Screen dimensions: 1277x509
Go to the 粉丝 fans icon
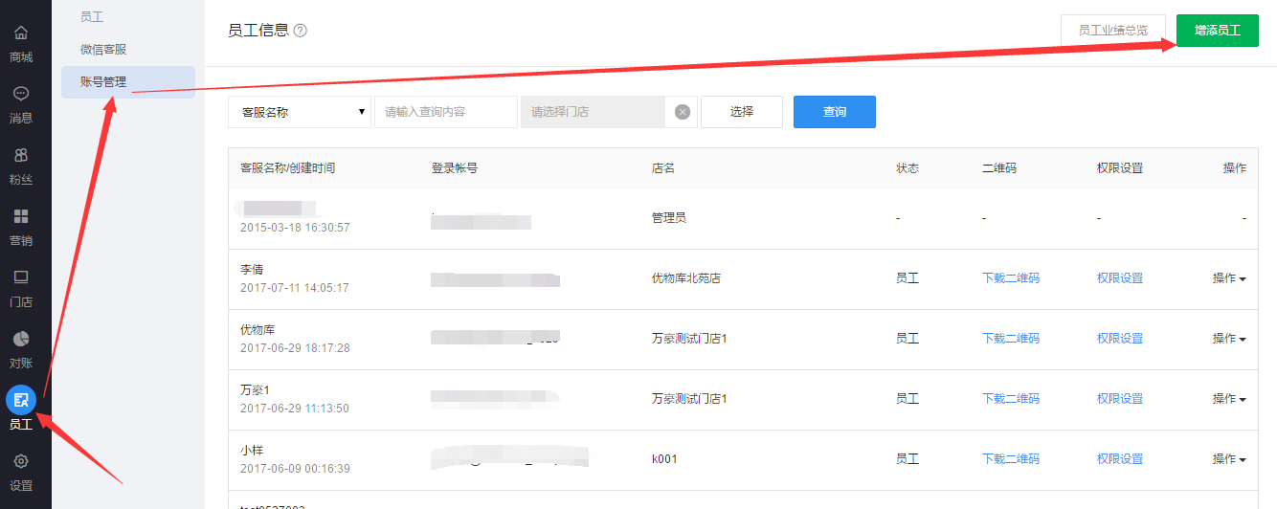[x=21, y=155]
